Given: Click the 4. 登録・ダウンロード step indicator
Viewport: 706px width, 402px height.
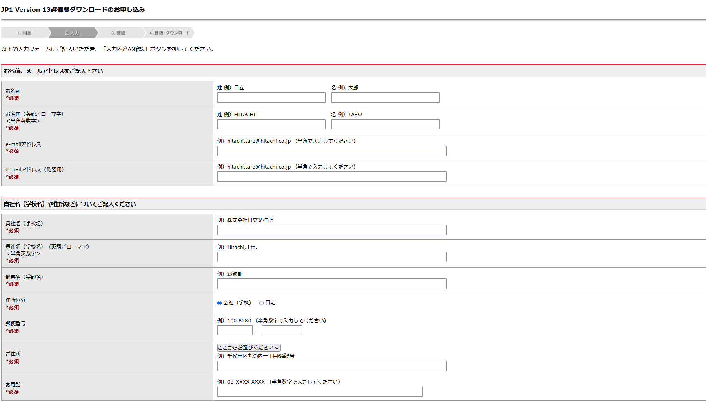Looking at the screenshot, I should (x=169, y=33).
